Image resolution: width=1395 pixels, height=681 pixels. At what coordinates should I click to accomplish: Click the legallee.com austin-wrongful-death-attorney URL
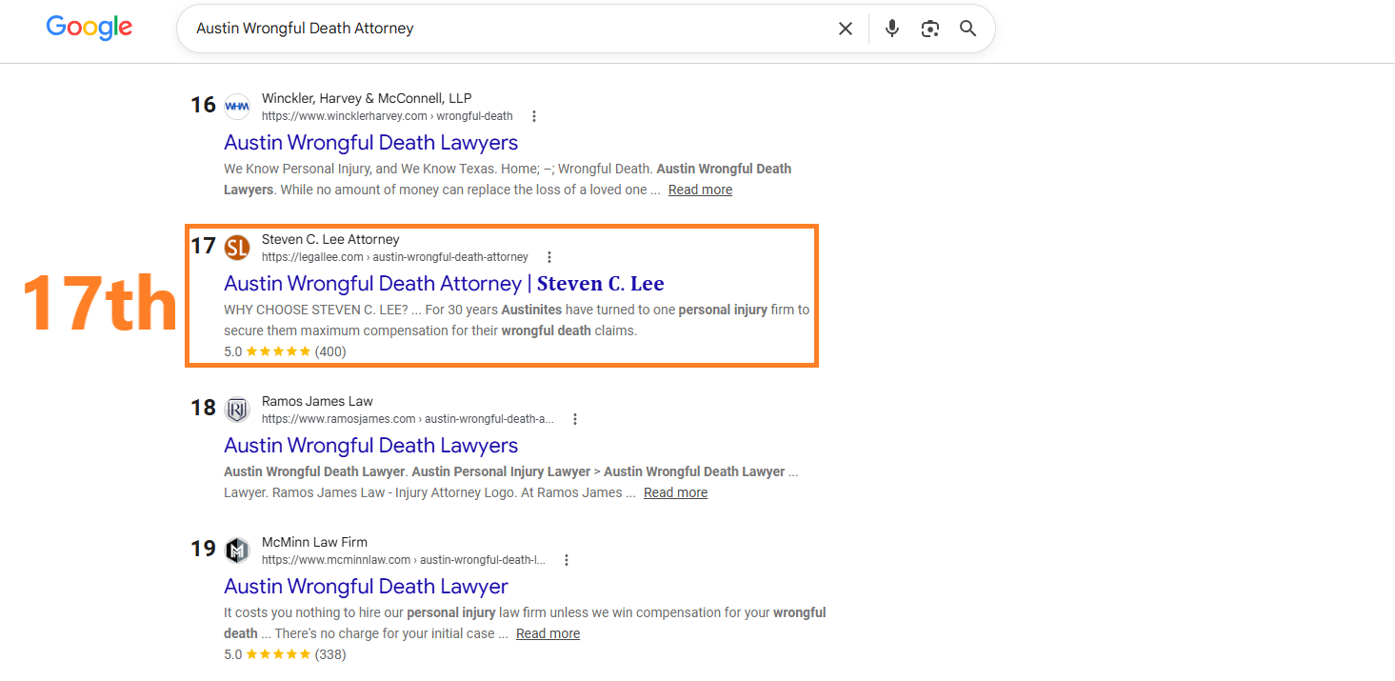click(395, 257)
